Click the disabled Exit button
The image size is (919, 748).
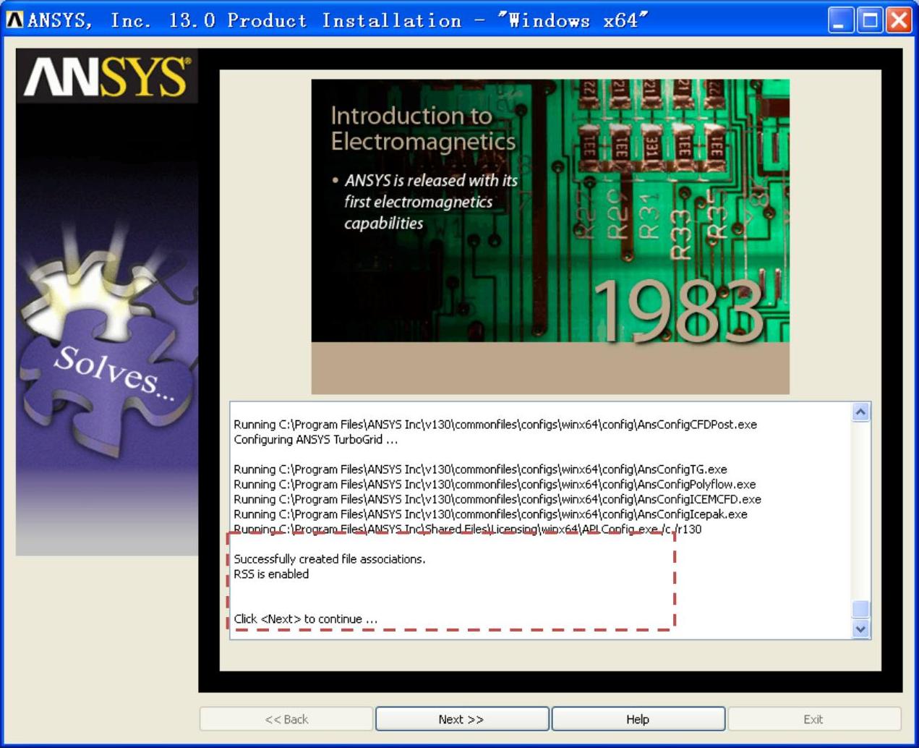pyautogui.click(x=814, y=719)
